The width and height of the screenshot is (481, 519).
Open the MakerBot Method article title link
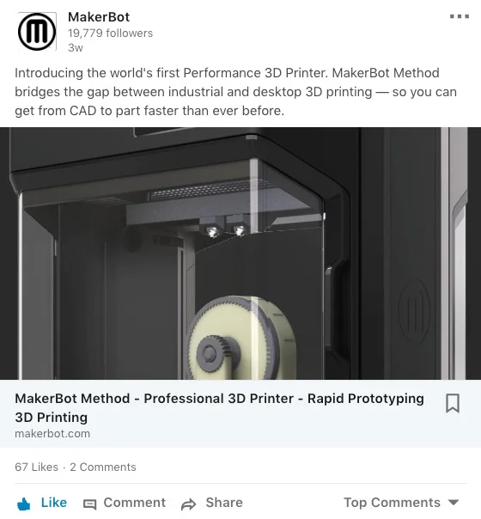(x=219, y=408)
